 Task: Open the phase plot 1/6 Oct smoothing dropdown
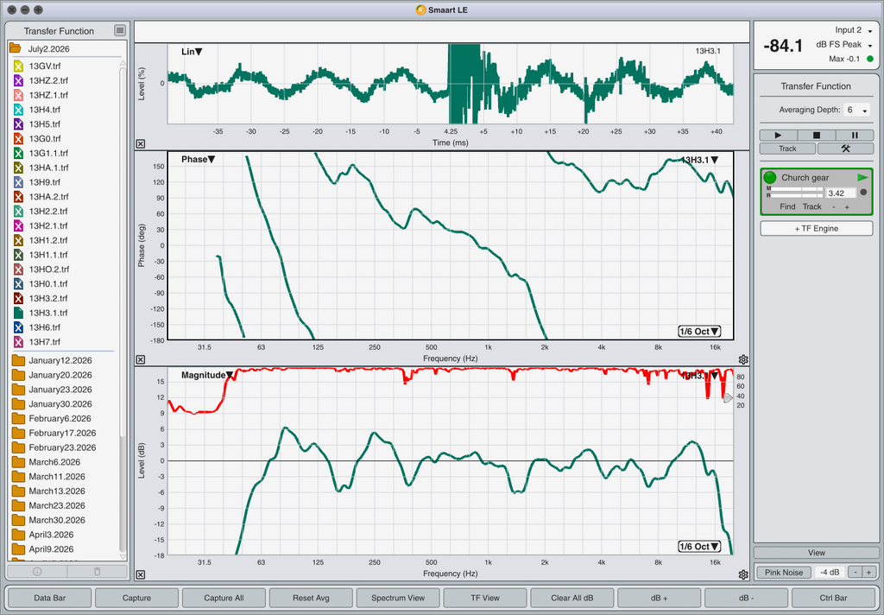tap(699, 331)
